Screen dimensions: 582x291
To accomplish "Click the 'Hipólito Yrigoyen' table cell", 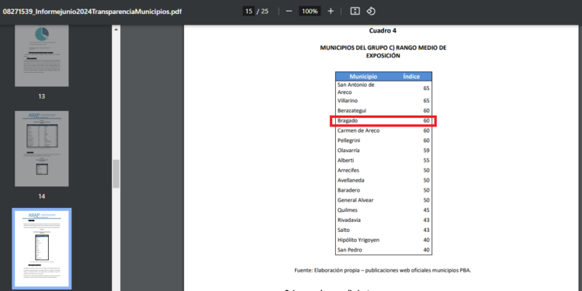I will point(359,240).
